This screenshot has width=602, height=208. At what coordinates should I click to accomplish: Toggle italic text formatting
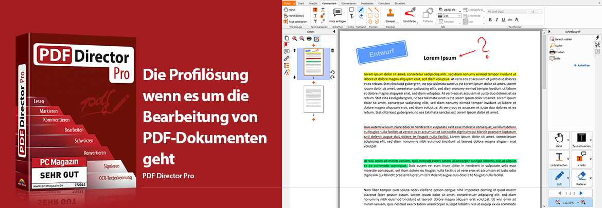[x=497, y=20]
